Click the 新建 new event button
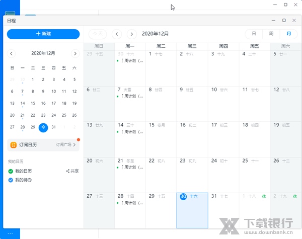 tap(43, 34)
